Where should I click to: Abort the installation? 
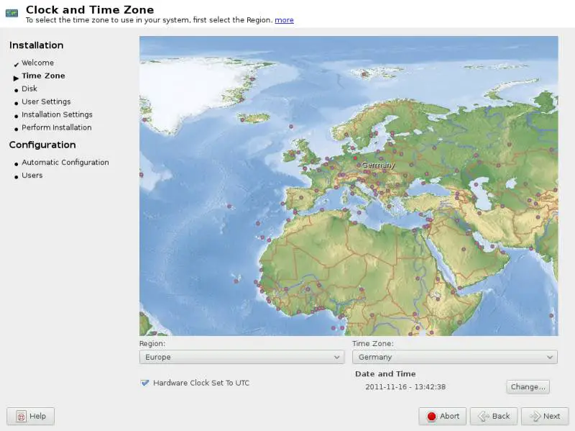tap(442, 417)
